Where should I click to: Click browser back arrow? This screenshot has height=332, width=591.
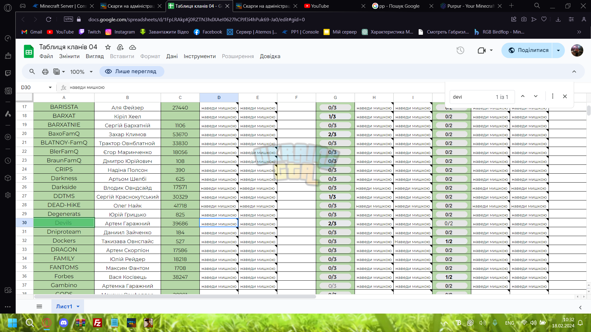click(x=23, y=19)
